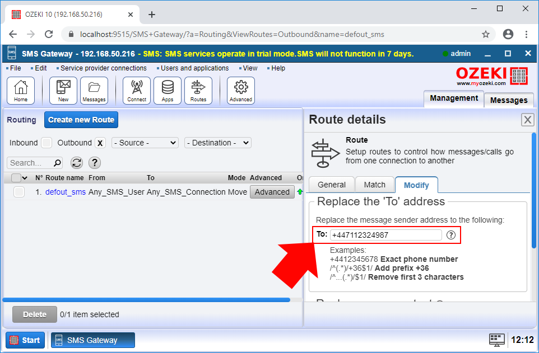The height and width of the screenshot is (353, 539).
Task: Open the Advanced gear toolbar icon
Action: pos(241,90)
